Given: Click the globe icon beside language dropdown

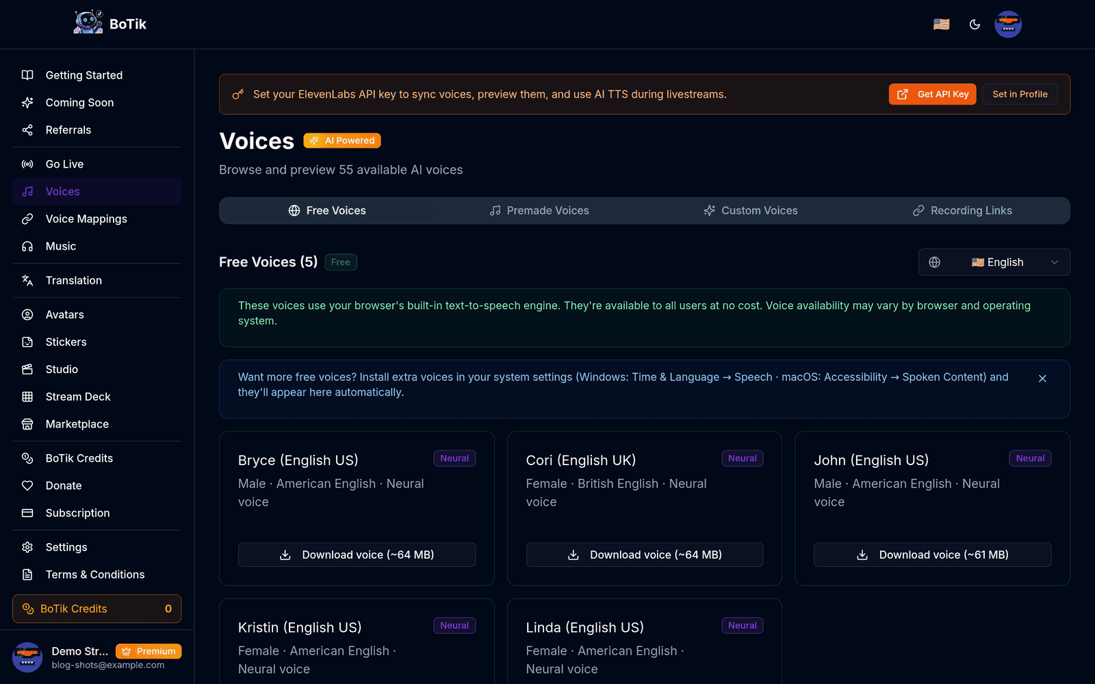Looking at the screenshot, I should coord(934,262).
